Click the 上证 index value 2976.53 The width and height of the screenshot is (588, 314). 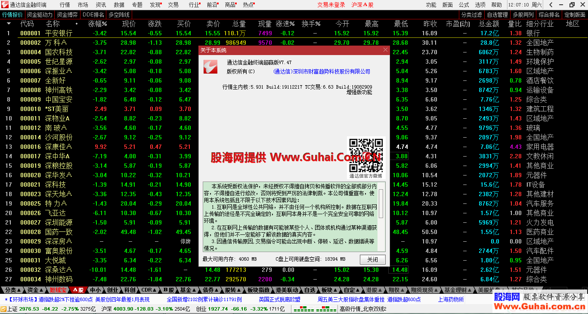click(x=29, y=309)
